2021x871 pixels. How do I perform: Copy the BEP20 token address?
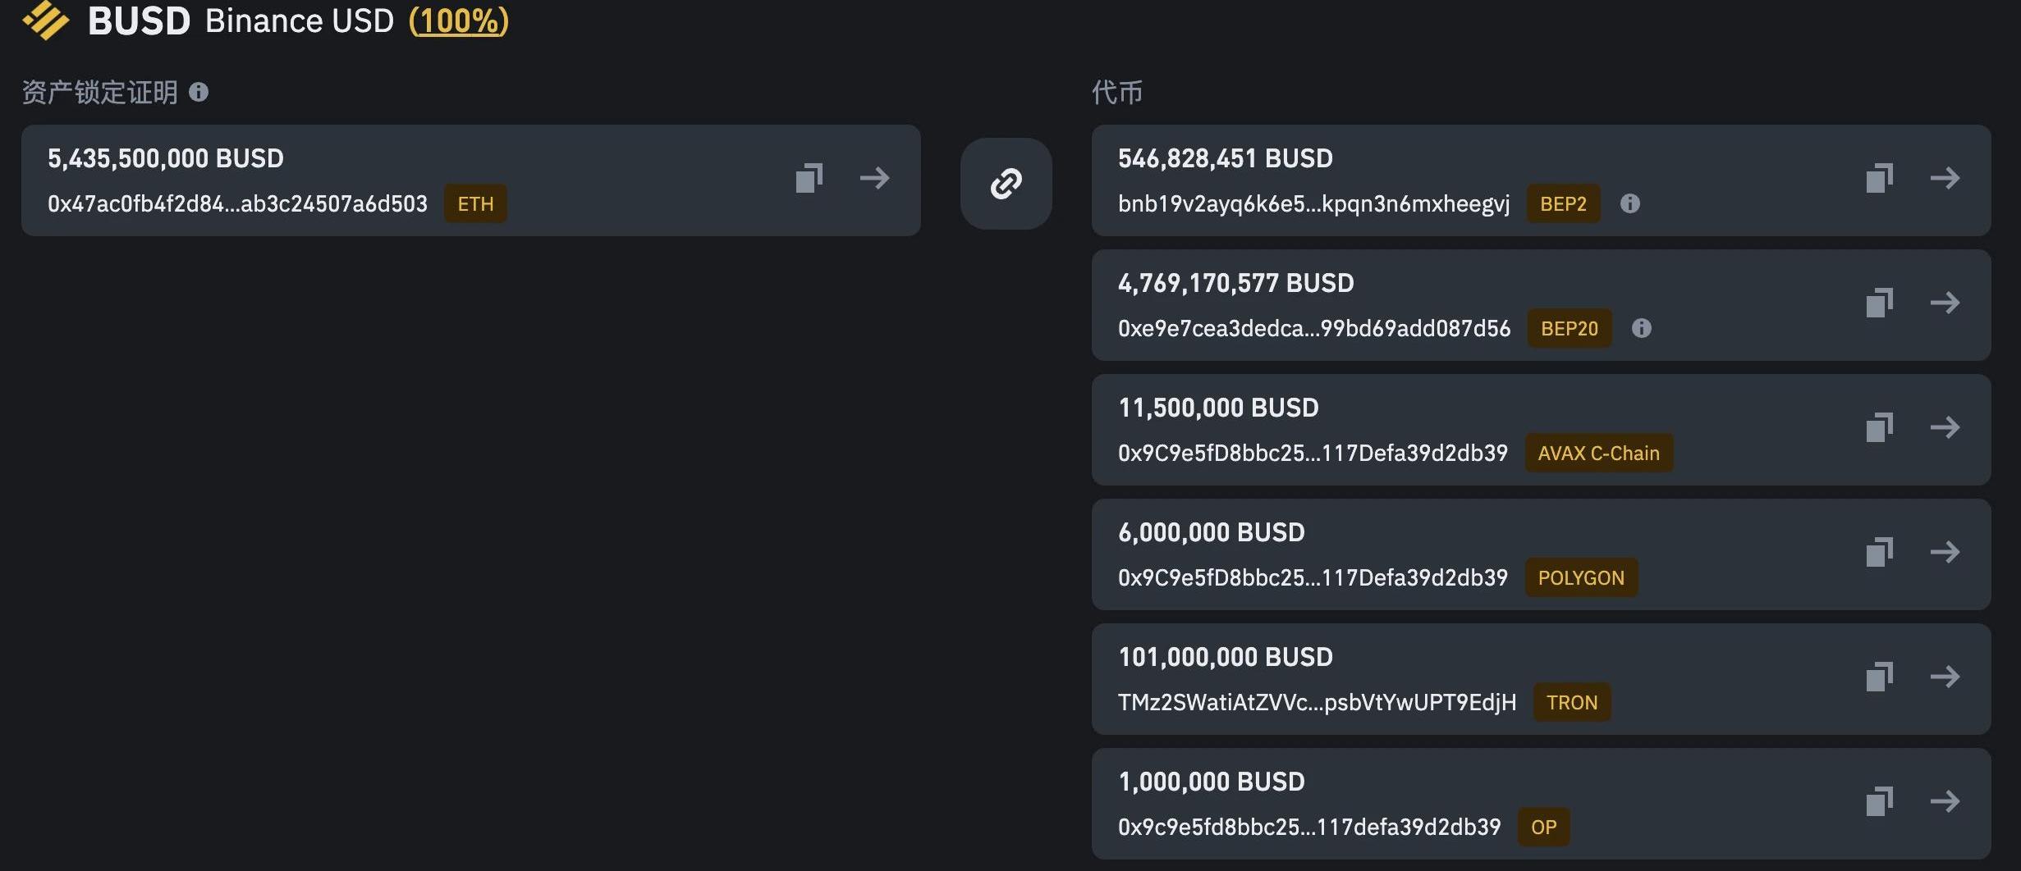tap(1879, 303)
